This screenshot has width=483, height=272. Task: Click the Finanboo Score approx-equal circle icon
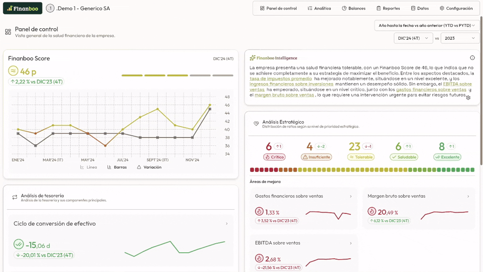click(13, 71)
